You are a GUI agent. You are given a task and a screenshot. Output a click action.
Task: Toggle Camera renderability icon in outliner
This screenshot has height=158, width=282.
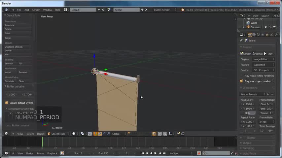point(274,27)
